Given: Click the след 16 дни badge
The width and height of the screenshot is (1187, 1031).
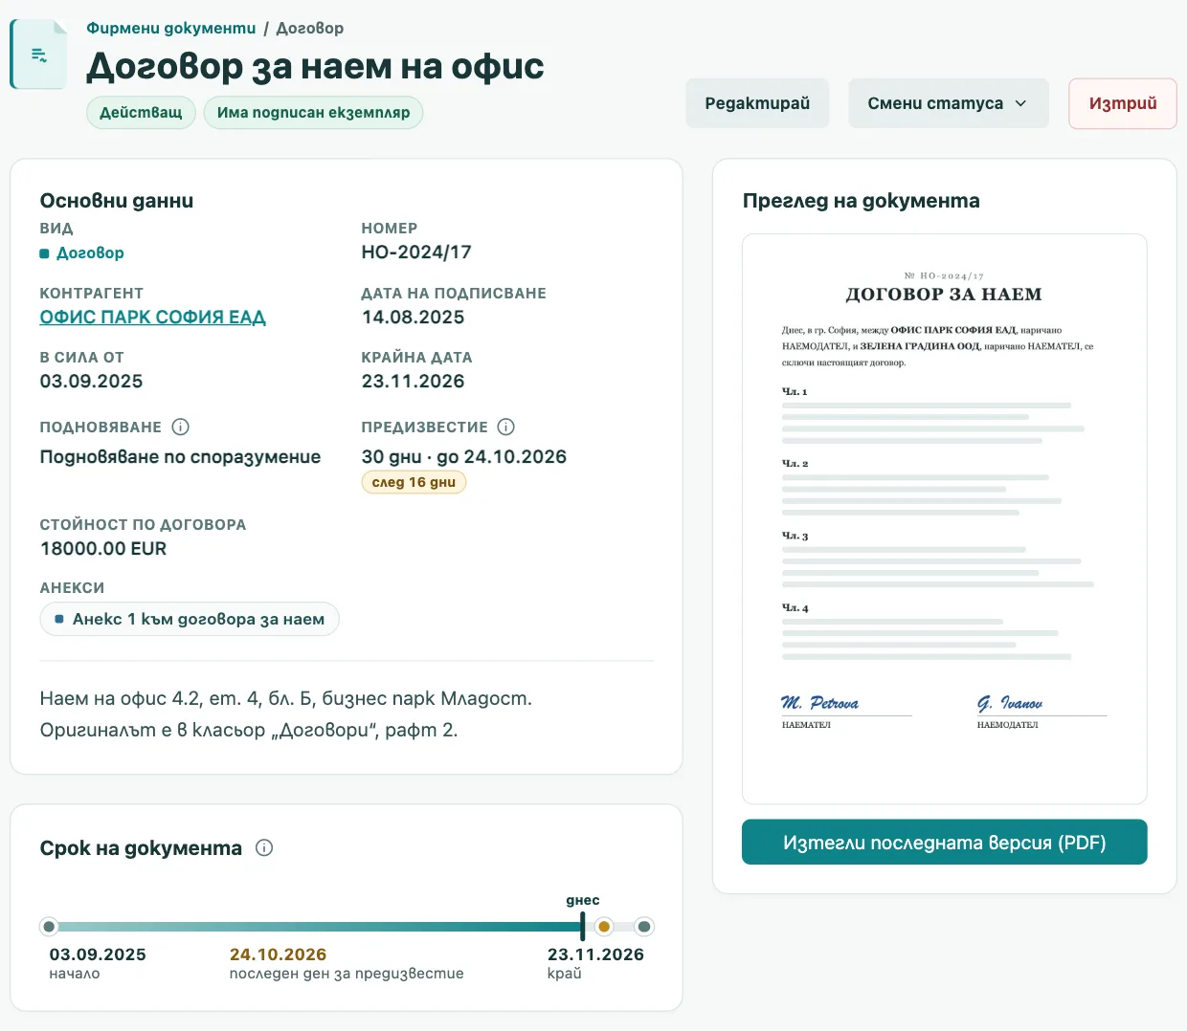Looking at the screenshot, I should point(414,482).
